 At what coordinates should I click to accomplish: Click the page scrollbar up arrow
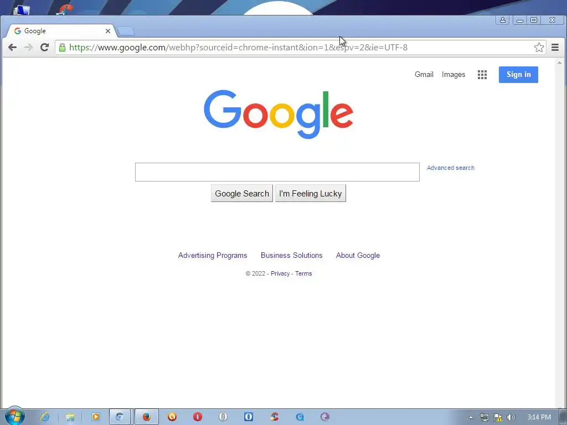tap(559, 63)
